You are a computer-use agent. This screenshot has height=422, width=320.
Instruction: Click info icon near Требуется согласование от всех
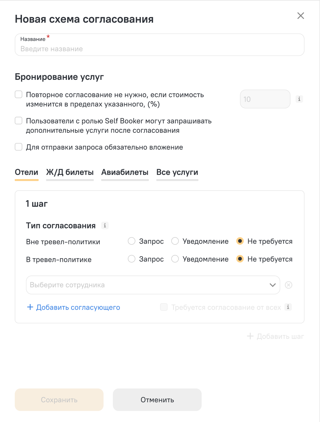tap(288, 307)
